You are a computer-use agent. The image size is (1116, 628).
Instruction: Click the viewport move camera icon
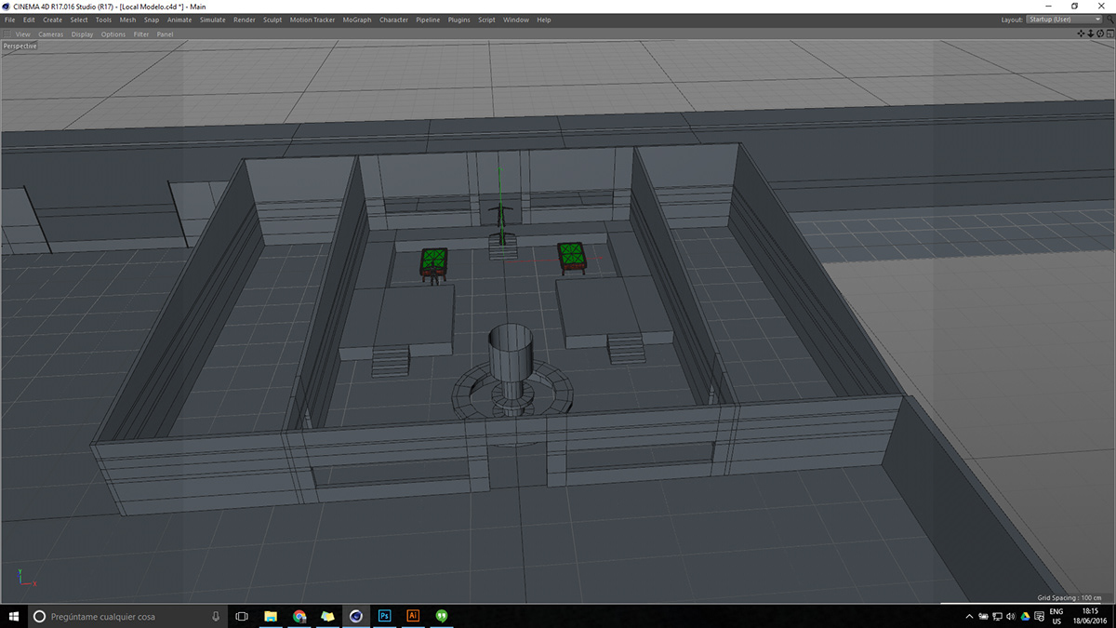click(x=1081, y=33)
